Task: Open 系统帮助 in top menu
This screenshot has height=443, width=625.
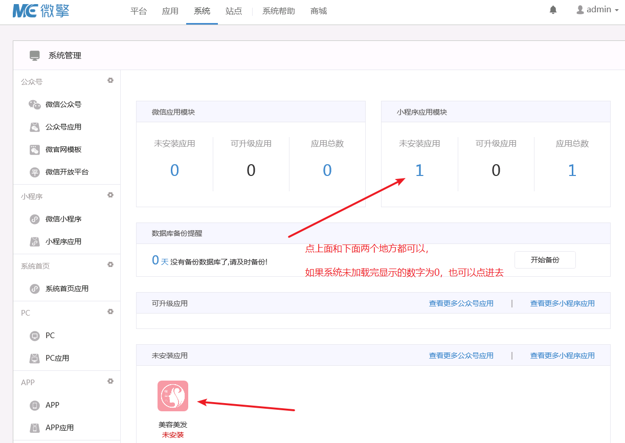Action: tap(279, 11)
